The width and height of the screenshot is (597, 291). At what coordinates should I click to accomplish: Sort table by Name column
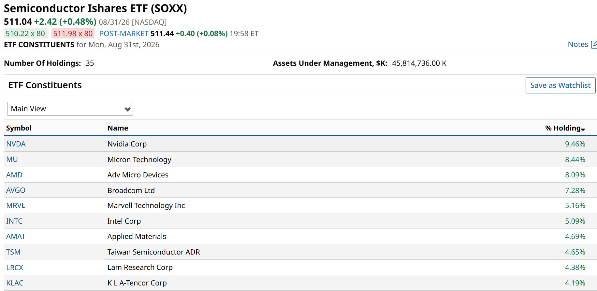118,128
